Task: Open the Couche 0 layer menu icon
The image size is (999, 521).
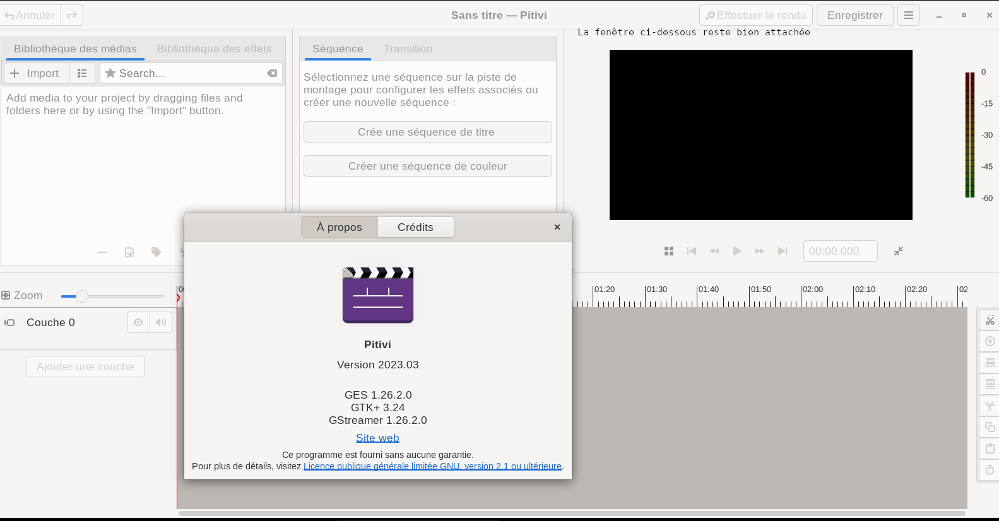Action: (9, 323)
